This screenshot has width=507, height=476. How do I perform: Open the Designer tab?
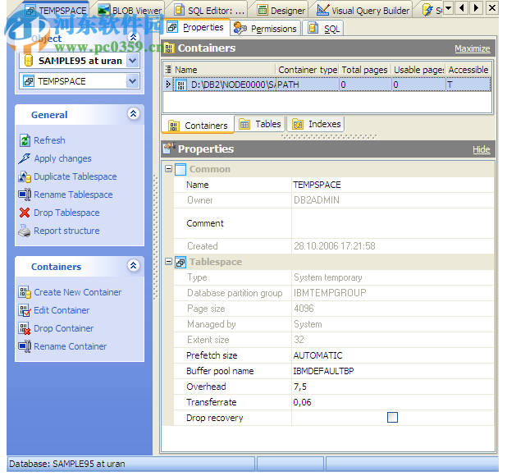click(x=281, y=11)
